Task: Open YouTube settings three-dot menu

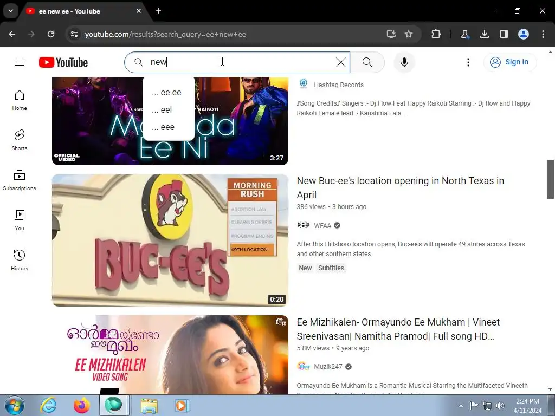Action: click(468, 62)
